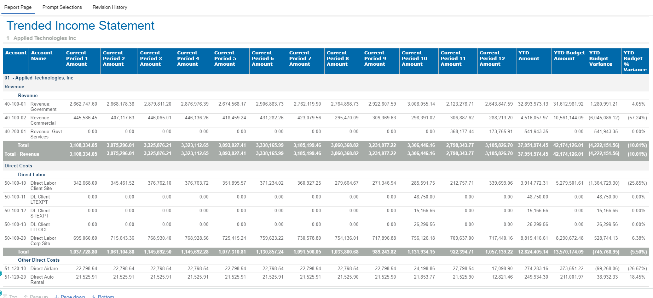The height and width of the screenshot is (298, 653).
Task: Select the Report Page tab
Action: [18, 7]
